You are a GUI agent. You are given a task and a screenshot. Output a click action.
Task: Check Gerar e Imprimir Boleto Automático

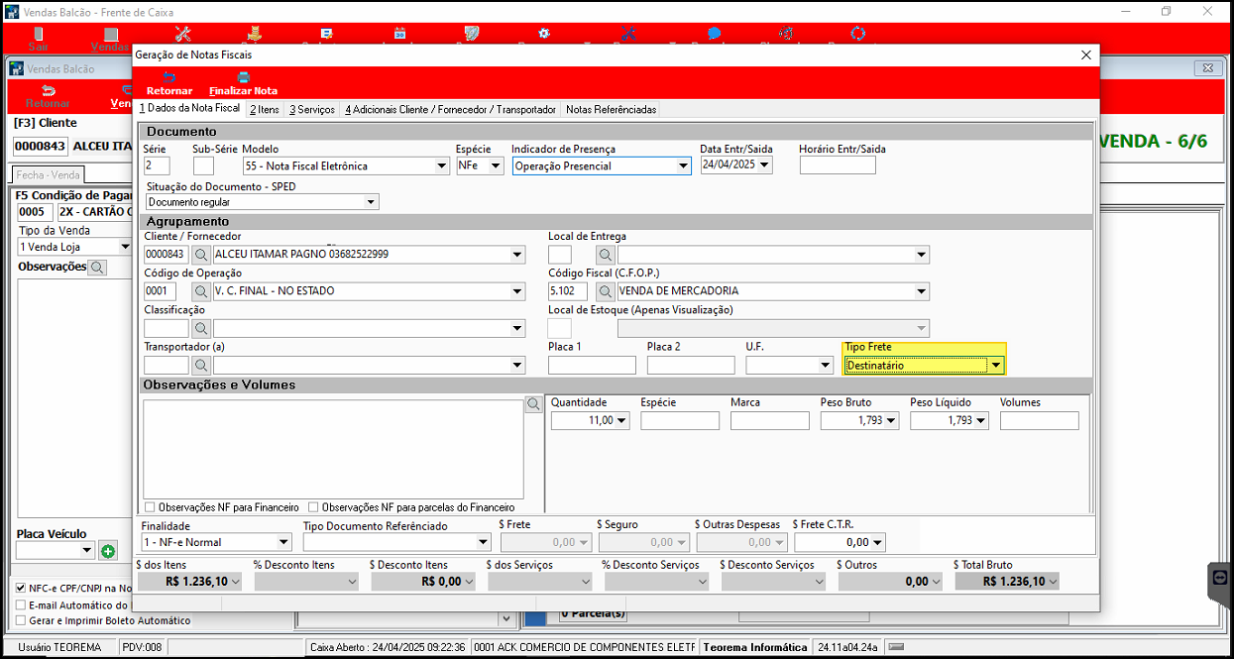pos(21,620)
